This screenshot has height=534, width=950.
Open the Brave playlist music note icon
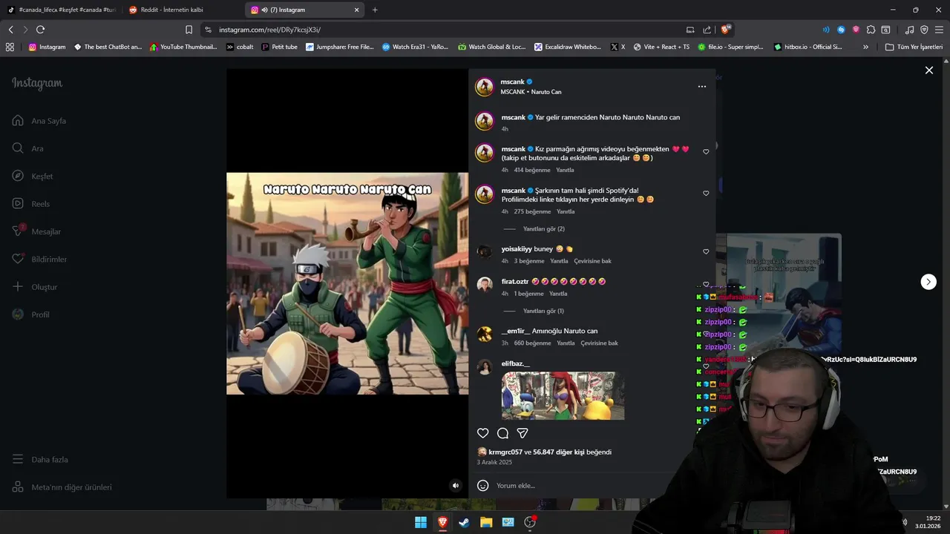click(909, 30)
